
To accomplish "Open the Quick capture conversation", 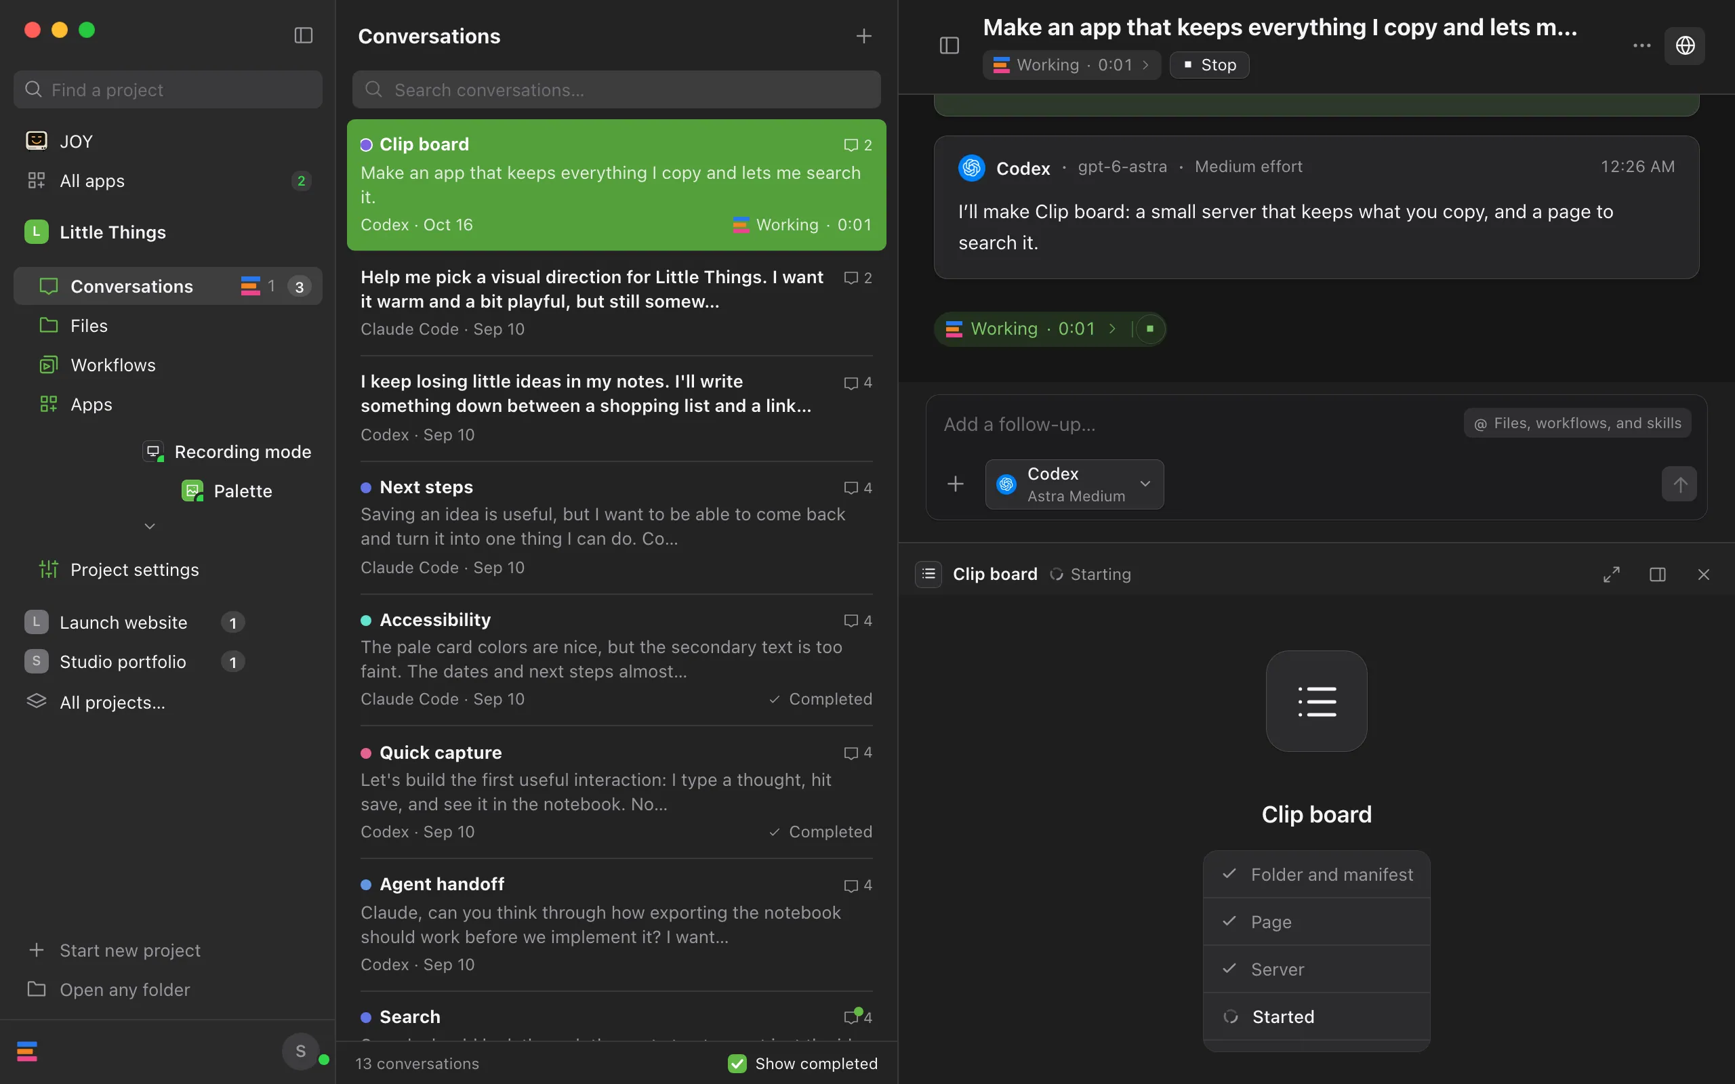I will point(616,792).
